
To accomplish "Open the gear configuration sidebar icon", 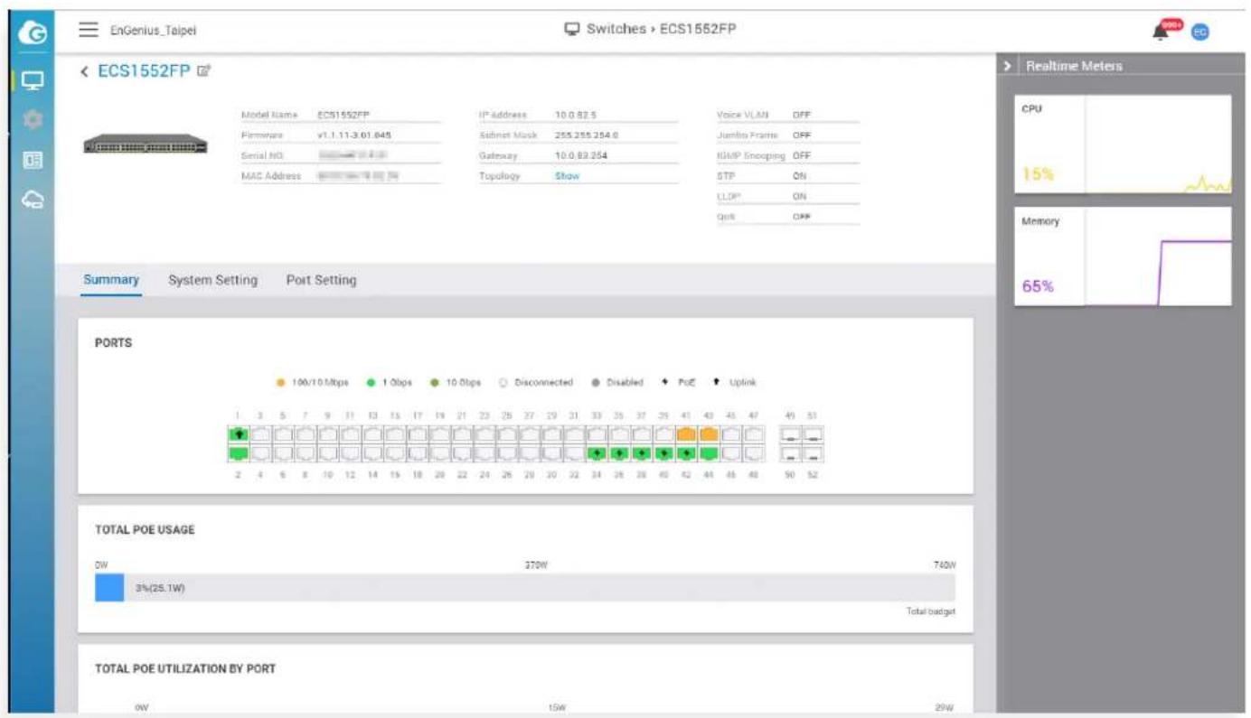I will pyautogui.click(x=32, y=119).
